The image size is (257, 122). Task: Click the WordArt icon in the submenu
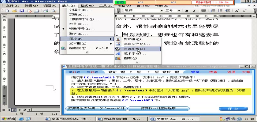[x=118, y=54]
